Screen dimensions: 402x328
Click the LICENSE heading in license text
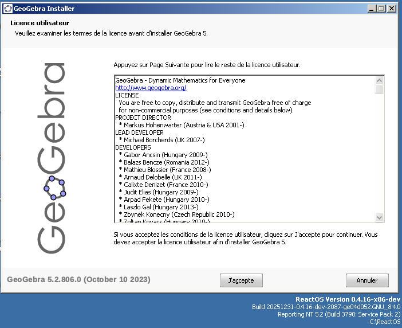point(127,95)
